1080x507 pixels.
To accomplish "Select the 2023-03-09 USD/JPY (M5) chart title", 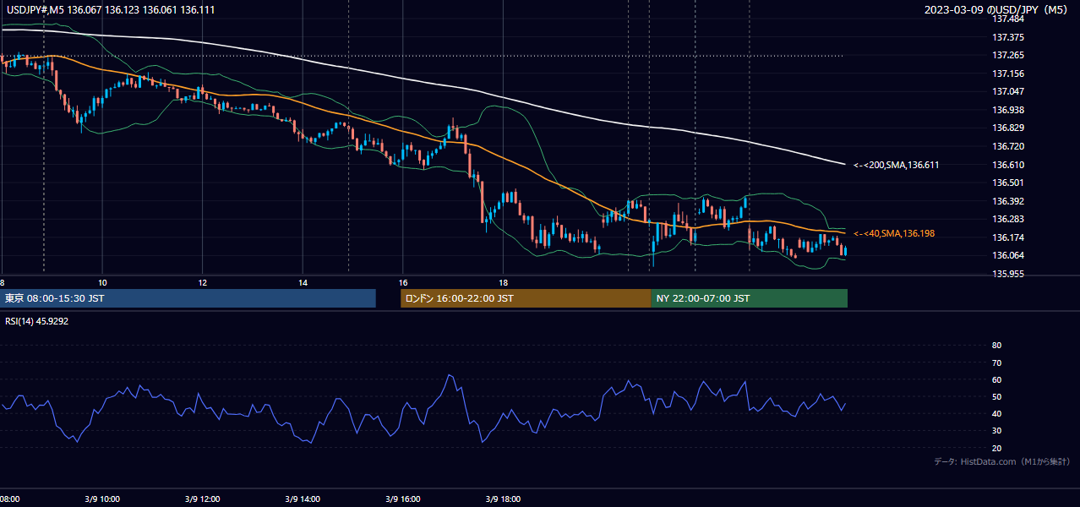I will coord(997,9).
